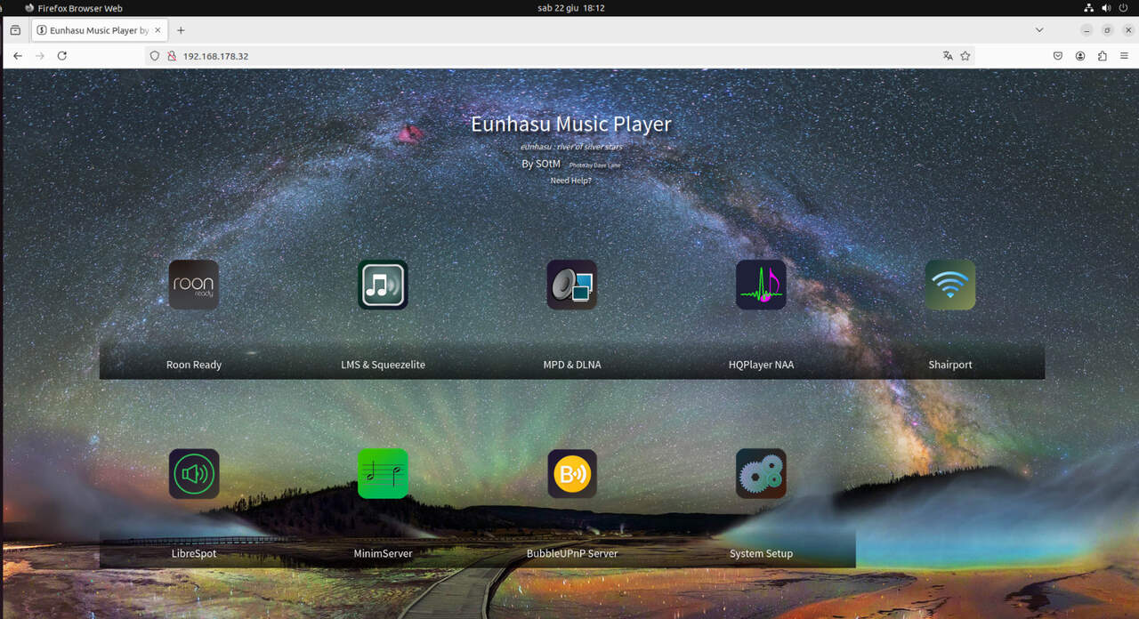Bookmark this page with the star icon
The height and width of the screenshot is (619, 1139).
coord(965,55)
